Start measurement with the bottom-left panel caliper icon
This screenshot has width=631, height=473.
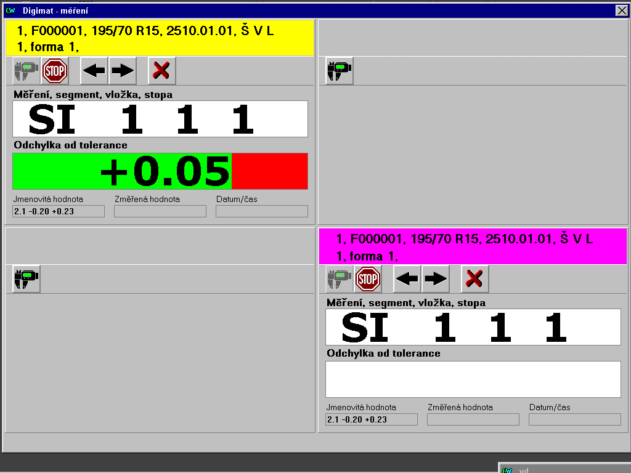point(26,279)
